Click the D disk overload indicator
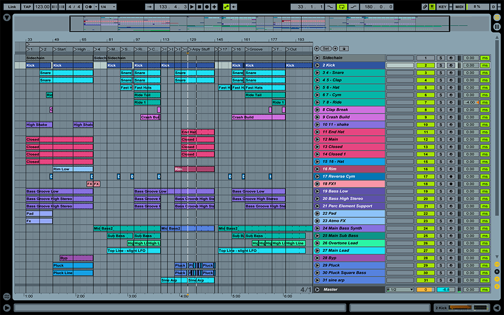The width and height of the screenshot is (504, 315). pos(493,7)
